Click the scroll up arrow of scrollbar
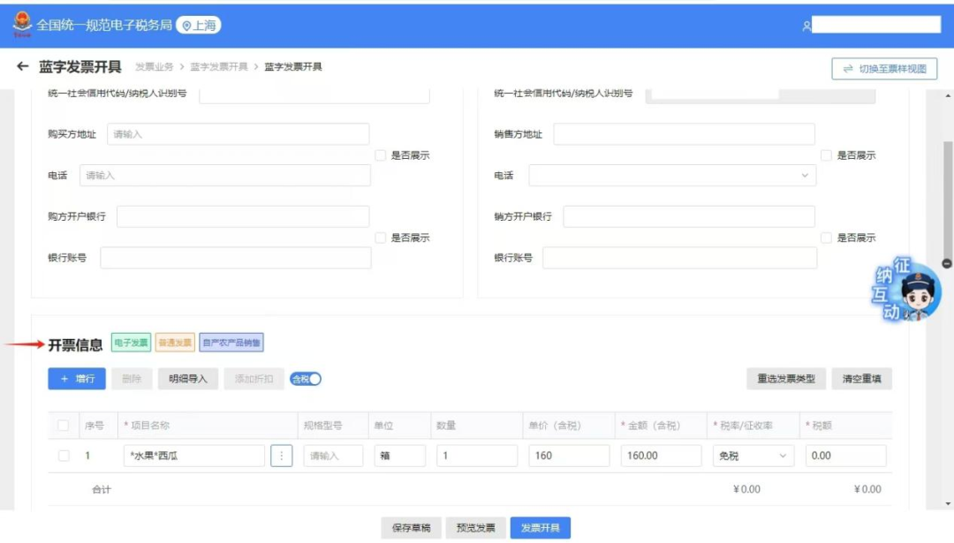The height and width of the screenshot is (543, 954). 948,96
